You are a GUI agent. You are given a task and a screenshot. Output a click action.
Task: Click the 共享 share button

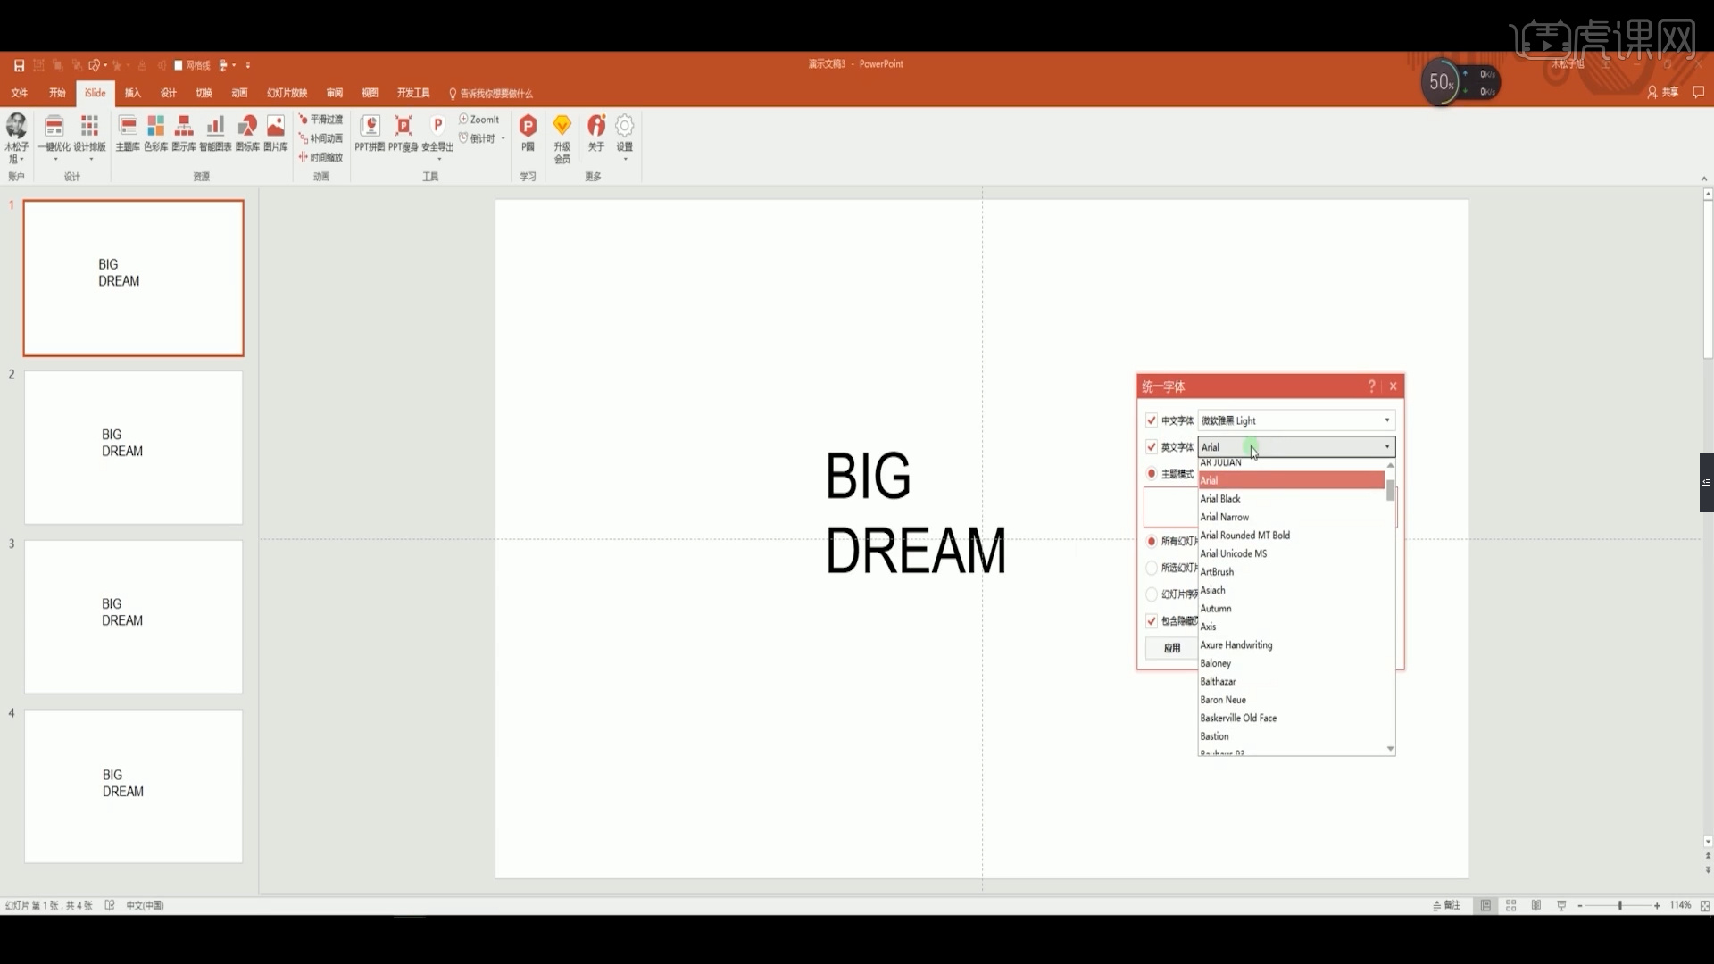1666,93
